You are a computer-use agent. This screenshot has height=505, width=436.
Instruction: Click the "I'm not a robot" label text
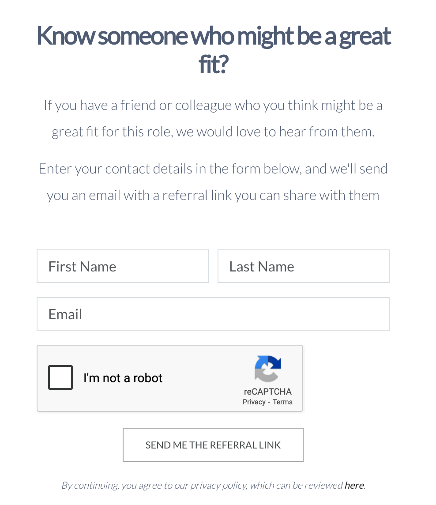coord(123,378)
